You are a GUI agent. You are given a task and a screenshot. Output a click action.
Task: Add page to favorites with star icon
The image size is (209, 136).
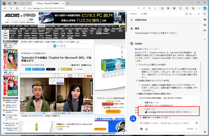(155, 8)
